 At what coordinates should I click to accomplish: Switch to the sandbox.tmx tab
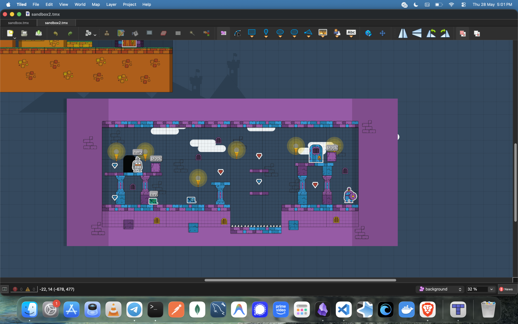click(18, 23)
